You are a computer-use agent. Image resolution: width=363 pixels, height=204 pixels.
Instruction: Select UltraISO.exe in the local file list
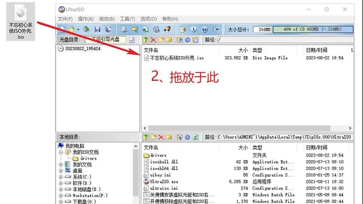164,182
